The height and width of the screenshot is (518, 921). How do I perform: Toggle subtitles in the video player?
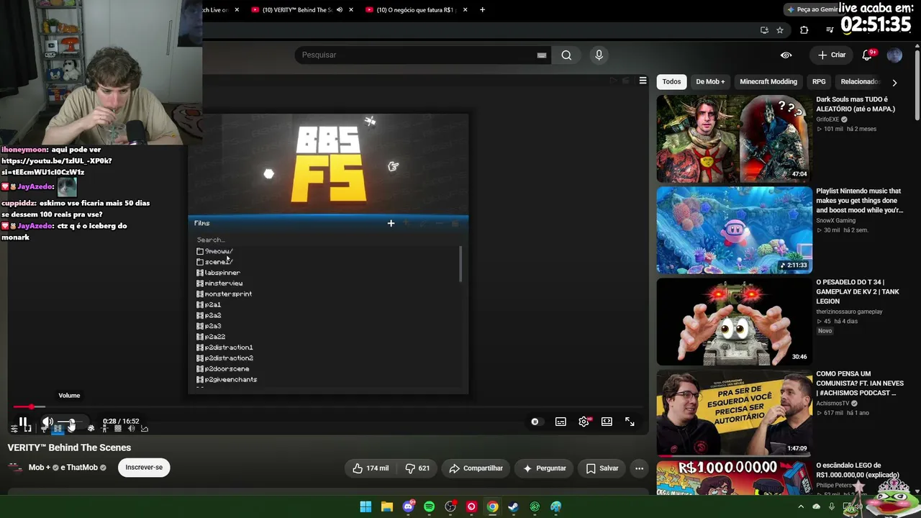[x=561, y=422]
